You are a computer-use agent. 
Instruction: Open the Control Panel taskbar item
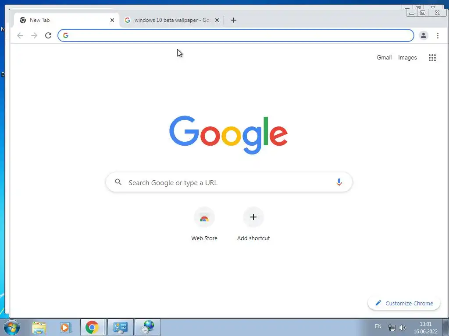tap(120, 327)
